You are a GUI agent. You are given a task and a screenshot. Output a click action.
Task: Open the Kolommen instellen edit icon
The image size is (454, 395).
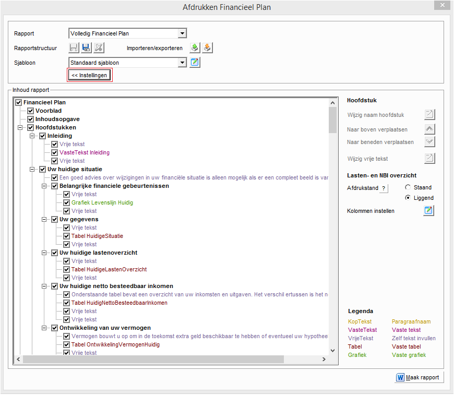point(428,210)
